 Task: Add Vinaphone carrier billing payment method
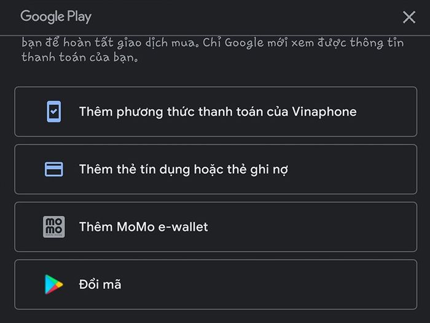click(216, 111)
